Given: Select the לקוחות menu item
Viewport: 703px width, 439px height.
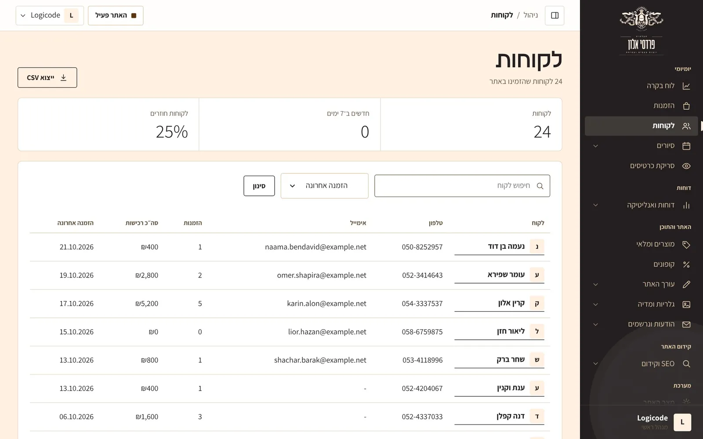Looking at the screenshot, I should 641,126.
